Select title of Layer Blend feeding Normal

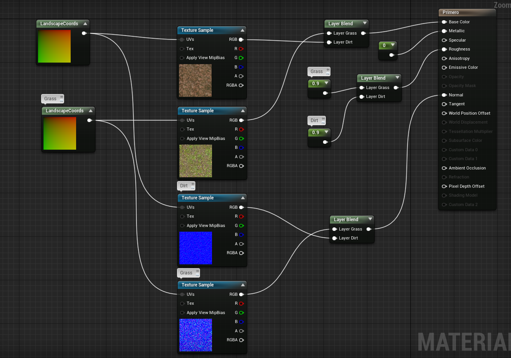tap(346, 220)
